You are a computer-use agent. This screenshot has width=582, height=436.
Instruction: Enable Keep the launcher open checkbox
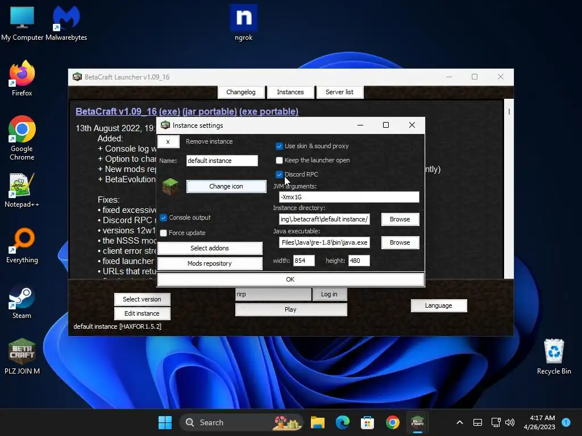coord(279,160)
